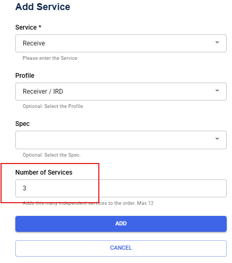This screenshot has height=263, width=232.
Task: Click the Spec dropdown arrow icon
Action: point(217,139)
